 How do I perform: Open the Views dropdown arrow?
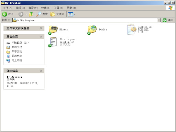[75, 14]
